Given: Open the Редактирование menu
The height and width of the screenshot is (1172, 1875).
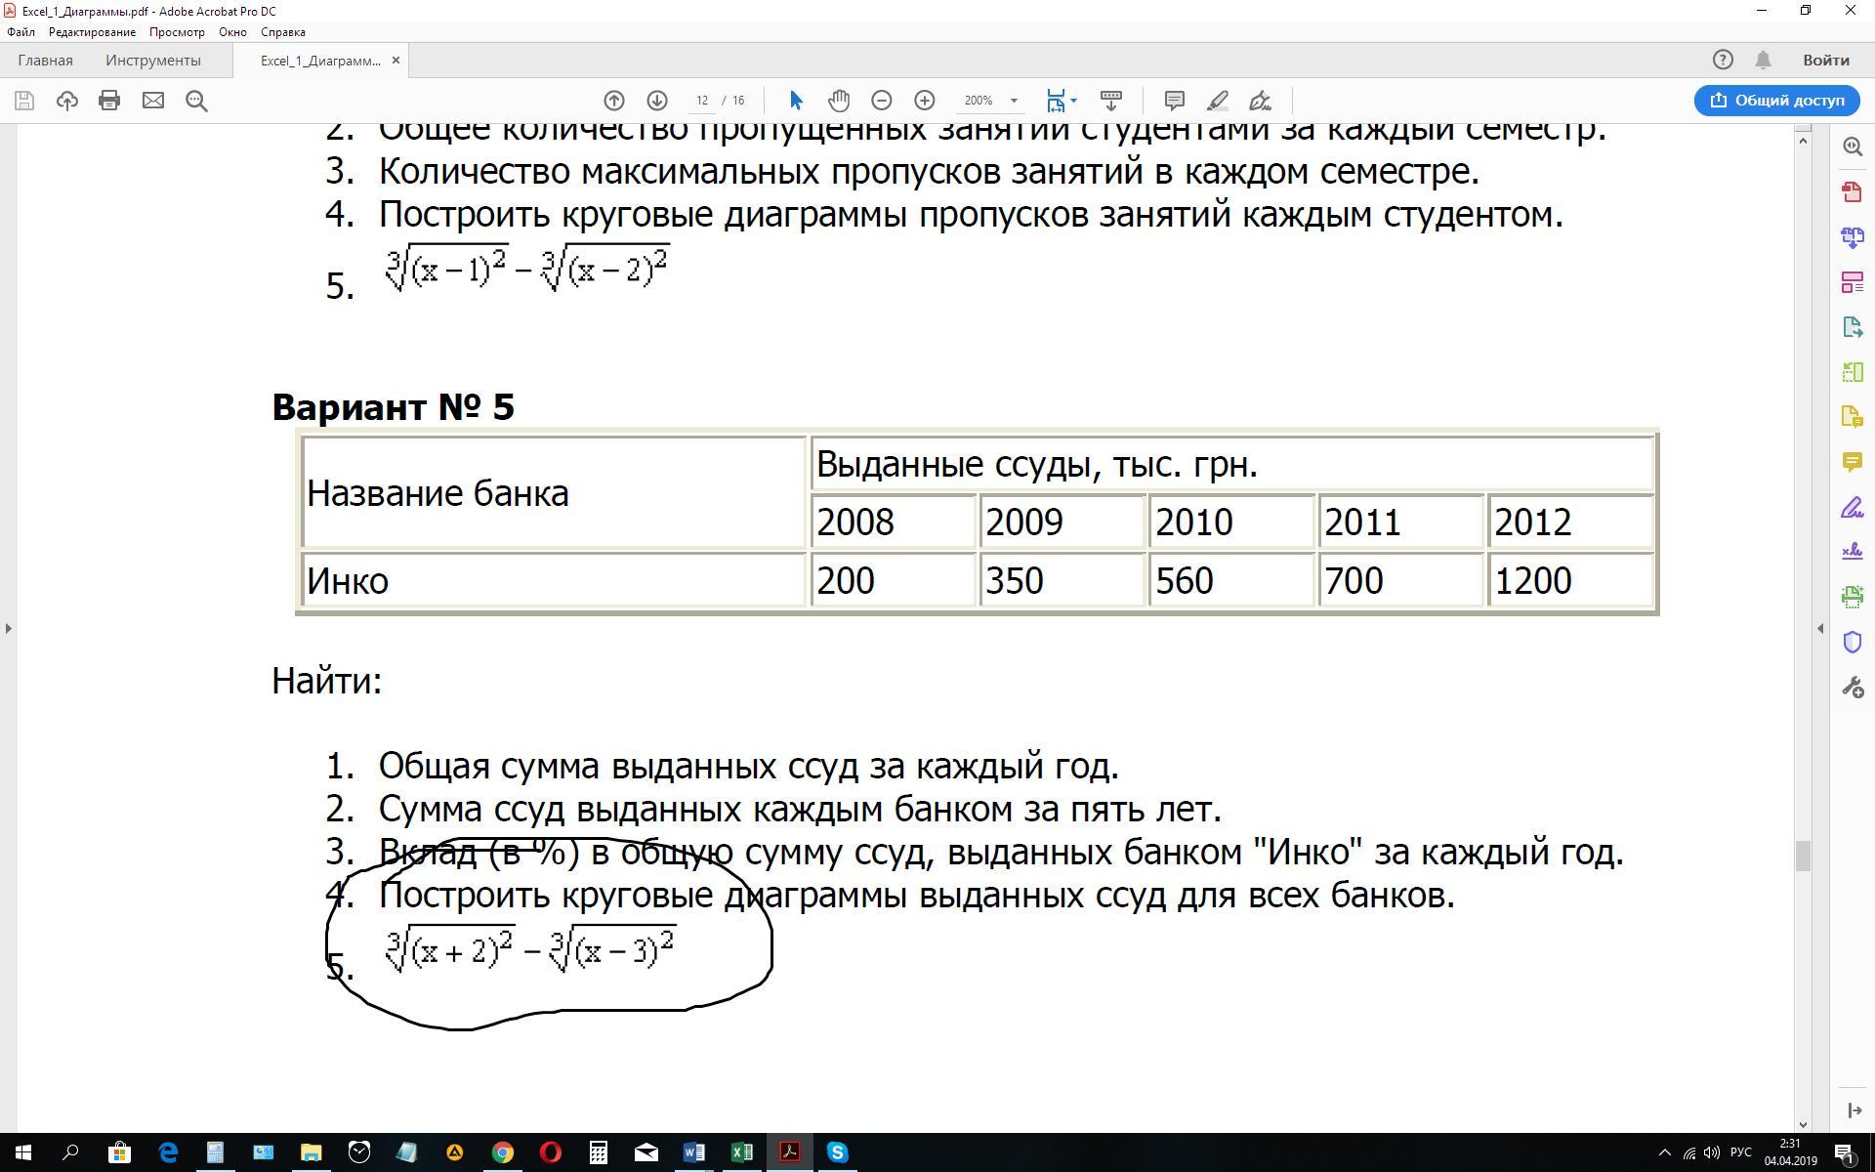Looking at the screenshot, I should pyautogui.click(x=92, y=32).
